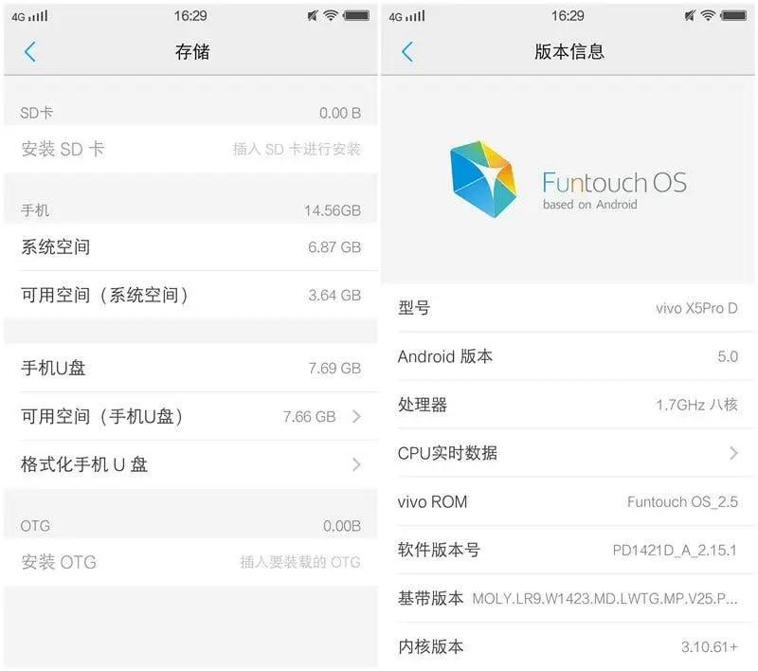Tap Android 版本 row

(568, 356)
